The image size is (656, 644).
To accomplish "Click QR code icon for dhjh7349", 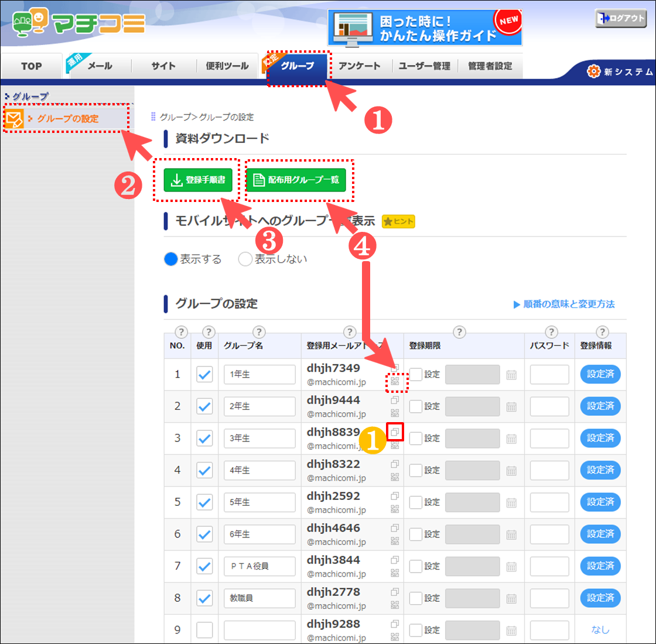I will pos(395,381).
